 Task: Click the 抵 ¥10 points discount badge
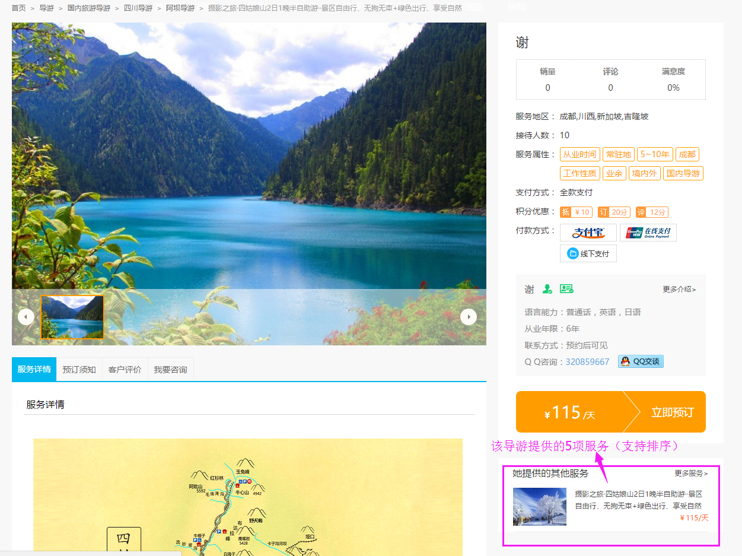(575, 212)
